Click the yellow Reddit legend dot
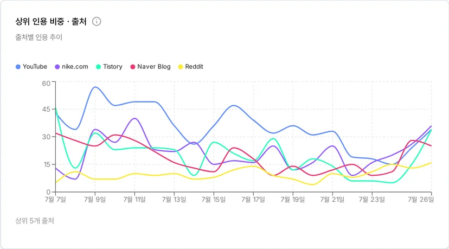Screen dimensions: 449x249 click(181, 67)
